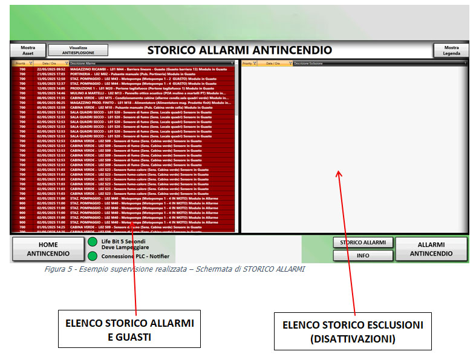The image size is (476, 354).
Task: Open the Descrizione Allarme column filter
Action: coord(232,64)
